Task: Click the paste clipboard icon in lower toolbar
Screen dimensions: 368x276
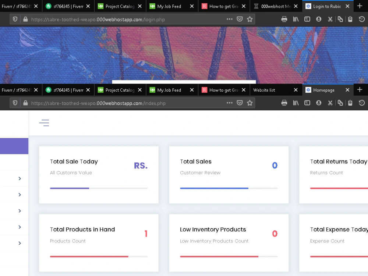Action: click(x=350, y=103)
